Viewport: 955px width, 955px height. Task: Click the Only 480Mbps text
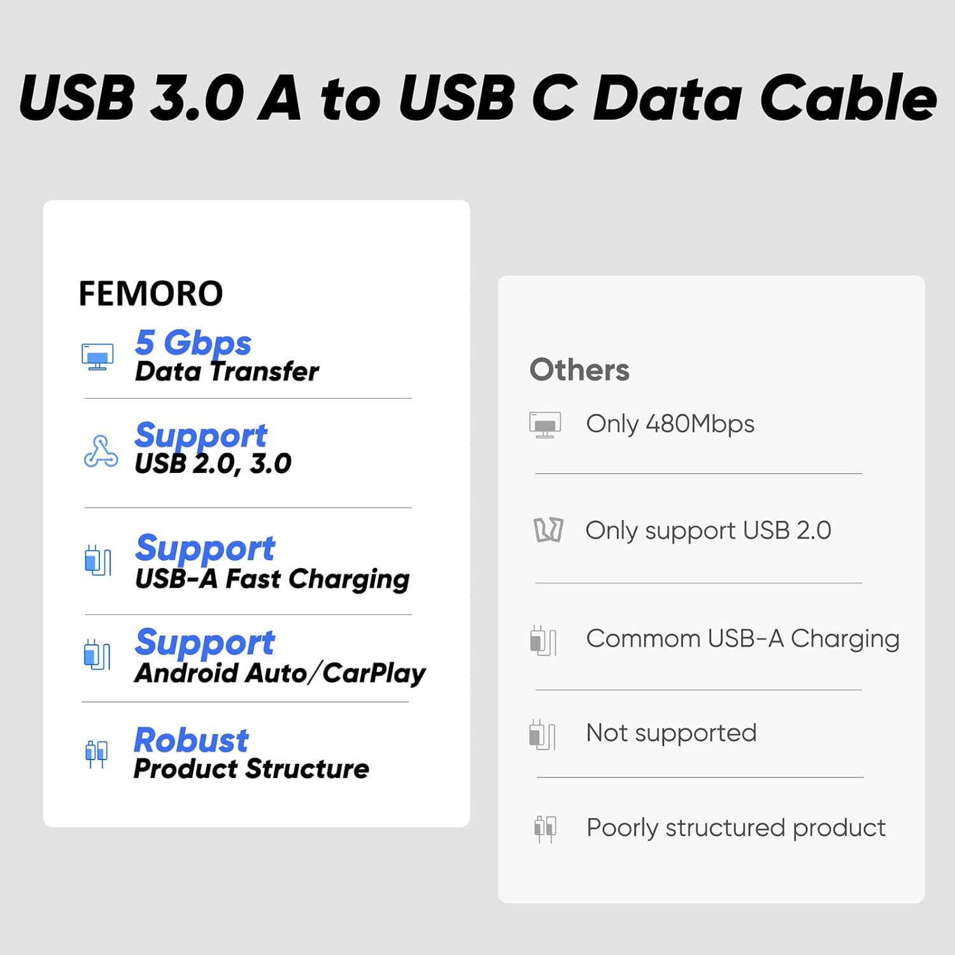coord(670,424)
